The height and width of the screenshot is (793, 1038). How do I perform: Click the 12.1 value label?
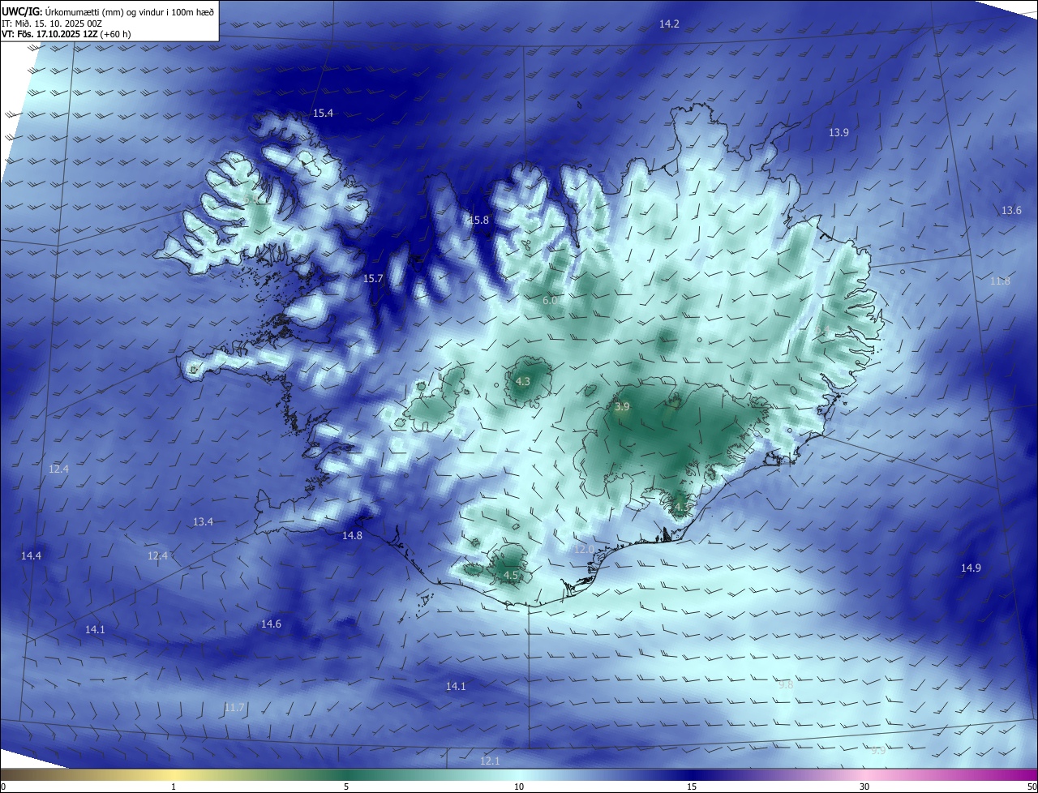490,761
